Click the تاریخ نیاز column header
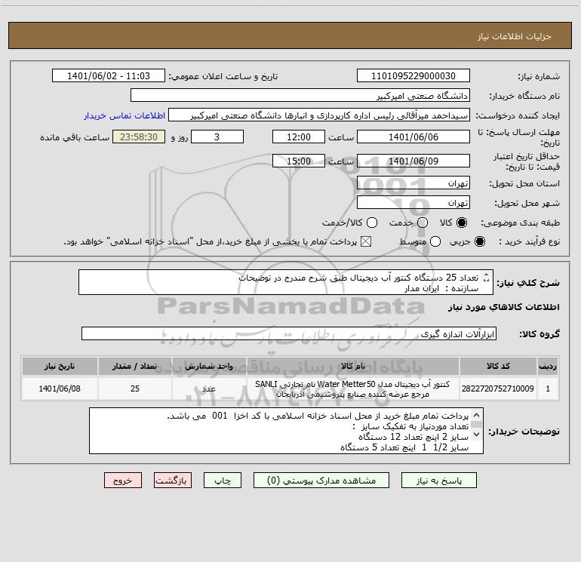The height and width of the screenshot is (562, 581). pyautogui.click(x=60, y=366)
